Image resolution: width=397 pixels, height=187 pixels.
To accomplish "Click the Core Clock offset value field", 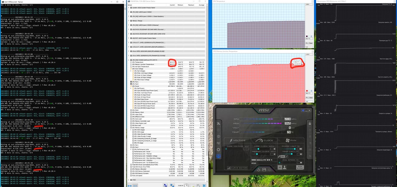I will coord(273,149).
